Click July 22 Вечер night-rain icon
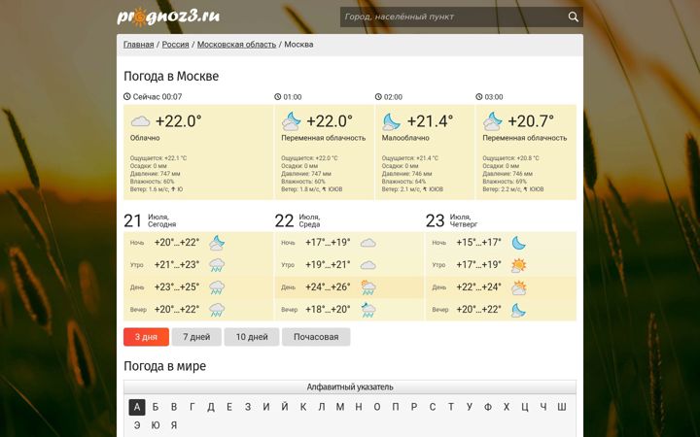The height and width of the screenshot is (437, 700). (x=368, y=310)
